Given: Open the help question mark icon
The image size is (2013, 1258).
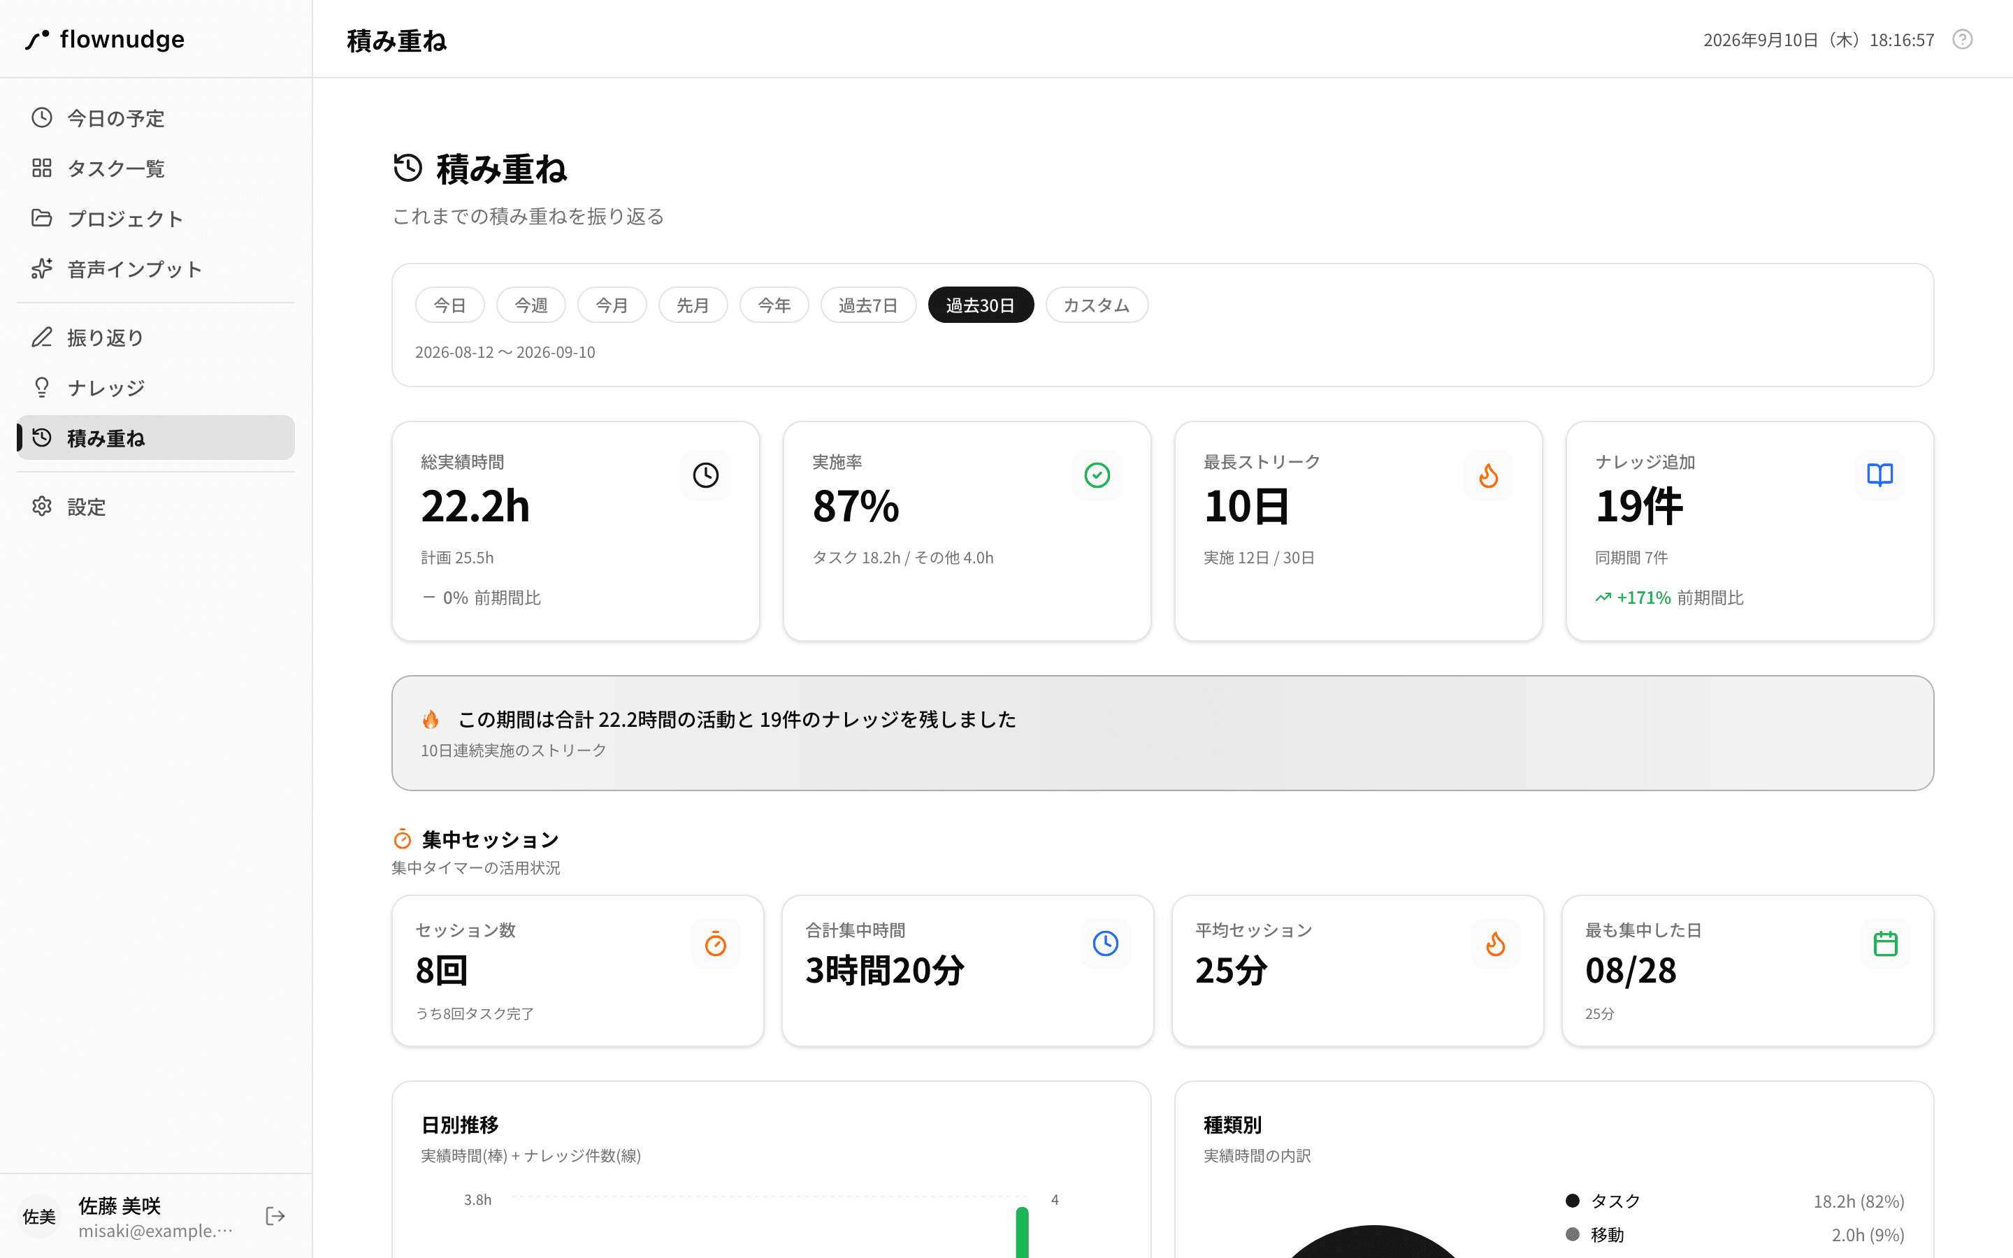Looking at the screenshot, I should tap(1962, 39).
